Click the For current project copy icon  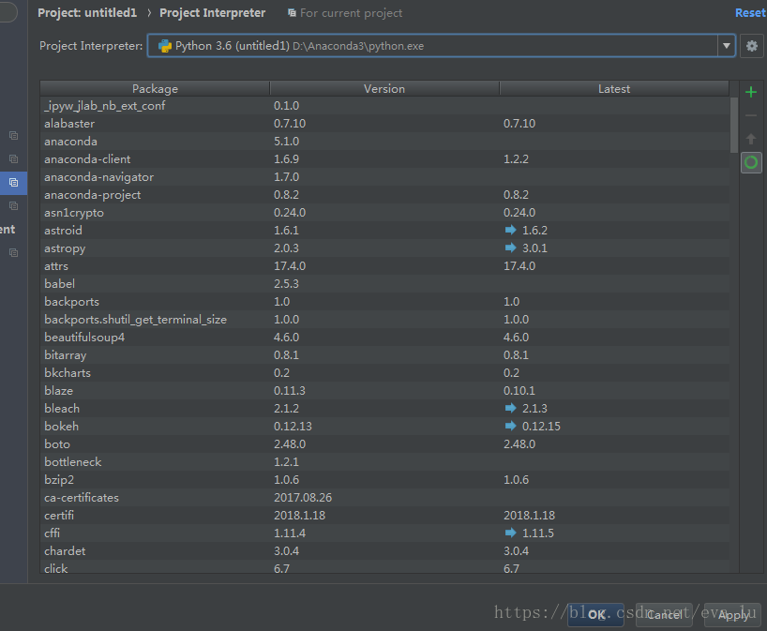[x=292, y=13]
